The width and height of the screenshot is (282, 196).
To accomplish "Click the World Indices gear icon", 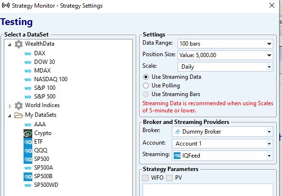I will 18,105.
